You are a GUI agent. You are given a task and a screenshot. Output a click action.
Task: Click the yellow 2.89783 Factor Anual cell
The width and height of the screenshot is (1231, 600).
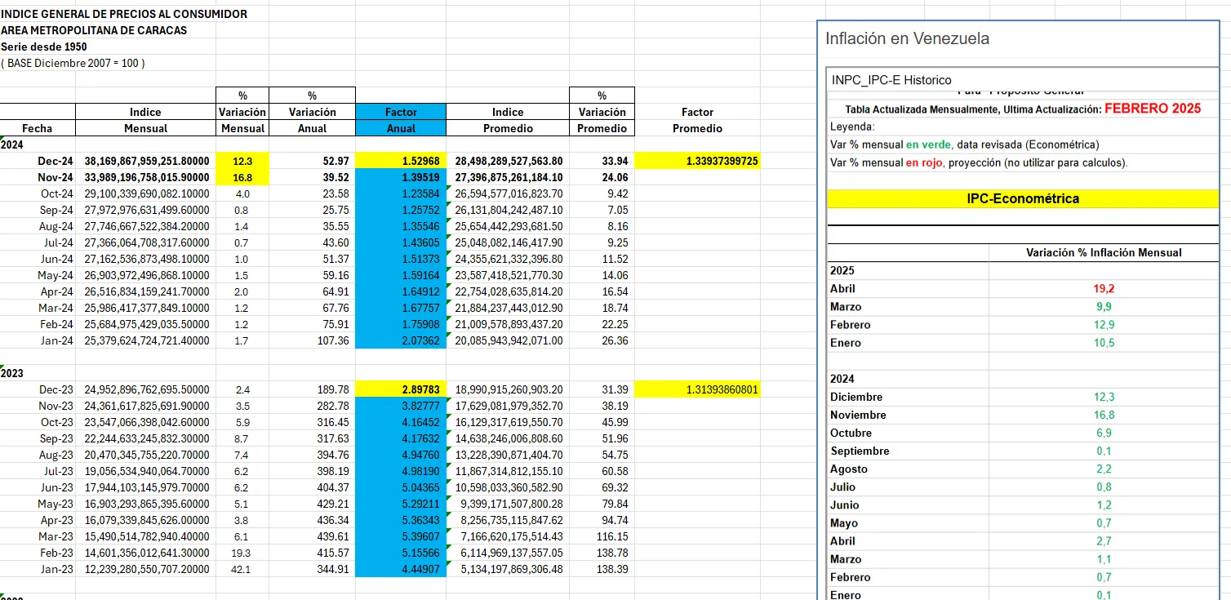pos(401,389)
